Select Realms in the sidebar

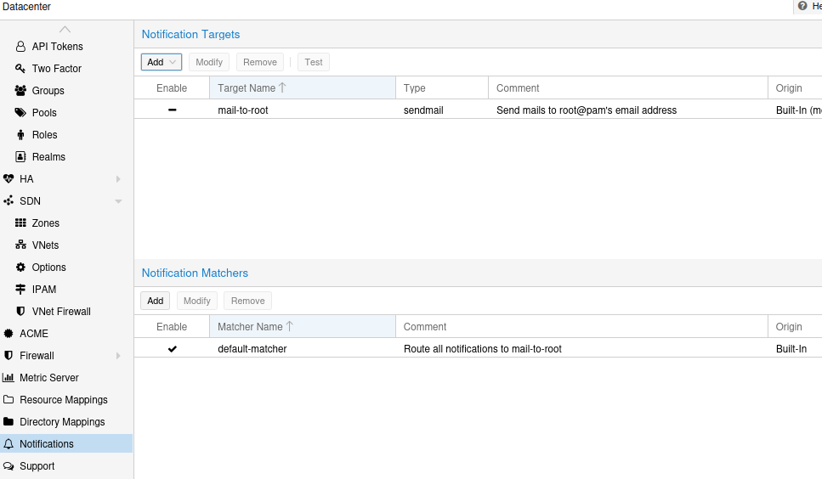tap(48, 157)
